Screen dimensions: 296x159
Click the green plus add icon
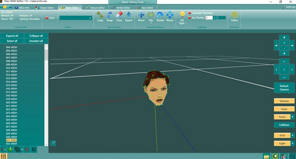(x=10, y=149)
